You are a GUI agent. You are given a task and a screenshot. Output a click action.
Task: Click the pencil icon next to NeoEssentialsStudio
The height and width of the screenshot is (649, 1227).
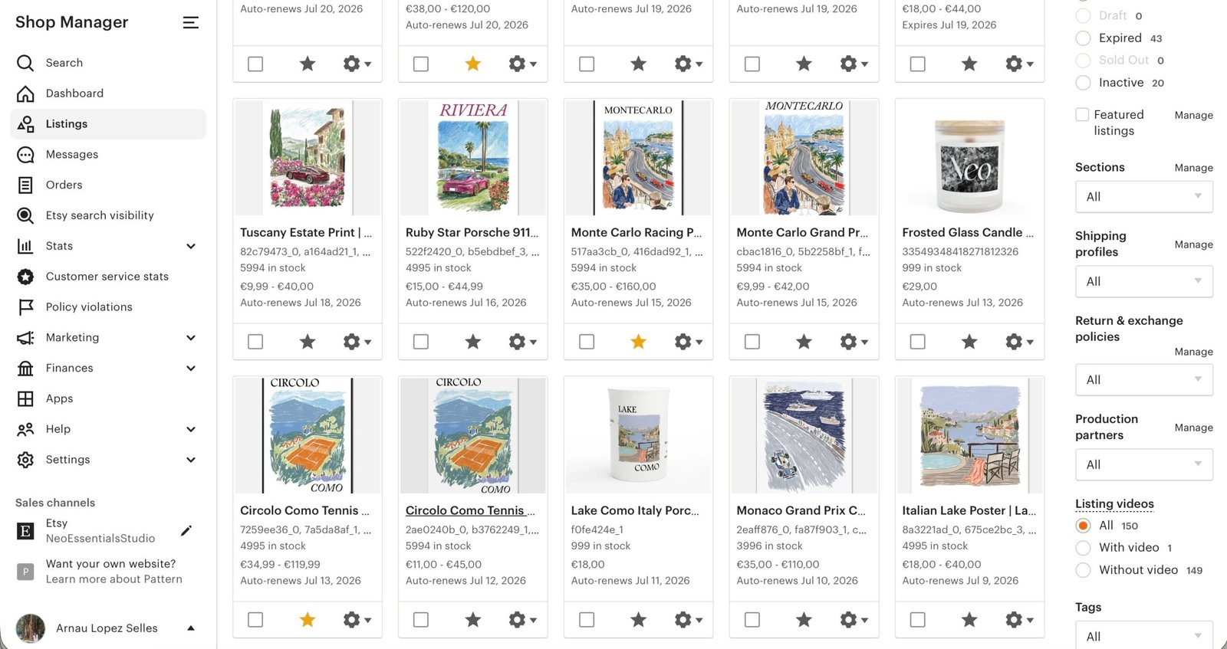tap(186, 530)
